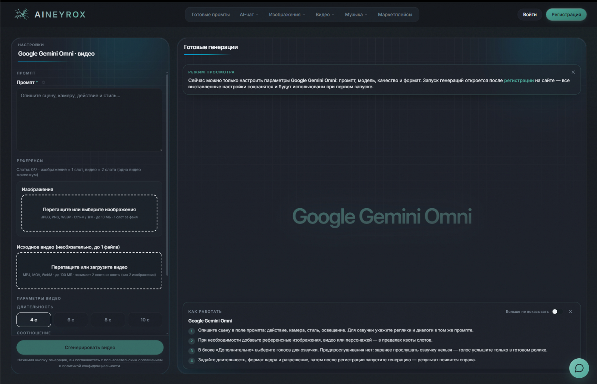This screenshot has height=384, width=597.
Task: Click the source video upload dropzone
Action: pos(89,271)
